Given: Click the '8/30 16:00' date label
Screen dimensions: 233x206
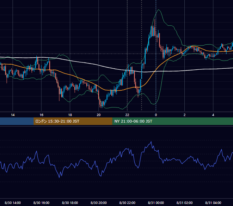Looking at the screenshot, I should pos(41,203).
